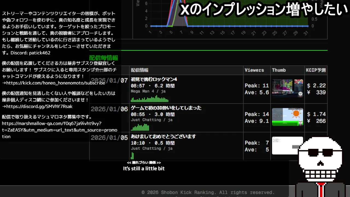Select the Viewers column header
The image size is (350, 197).
pyautogui.click(x=254, y=70)
